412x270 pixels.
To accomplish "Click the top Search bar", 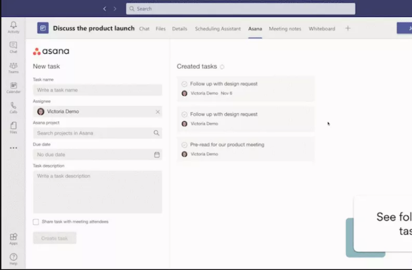I will pyautogui.click(x=241, y=9).
